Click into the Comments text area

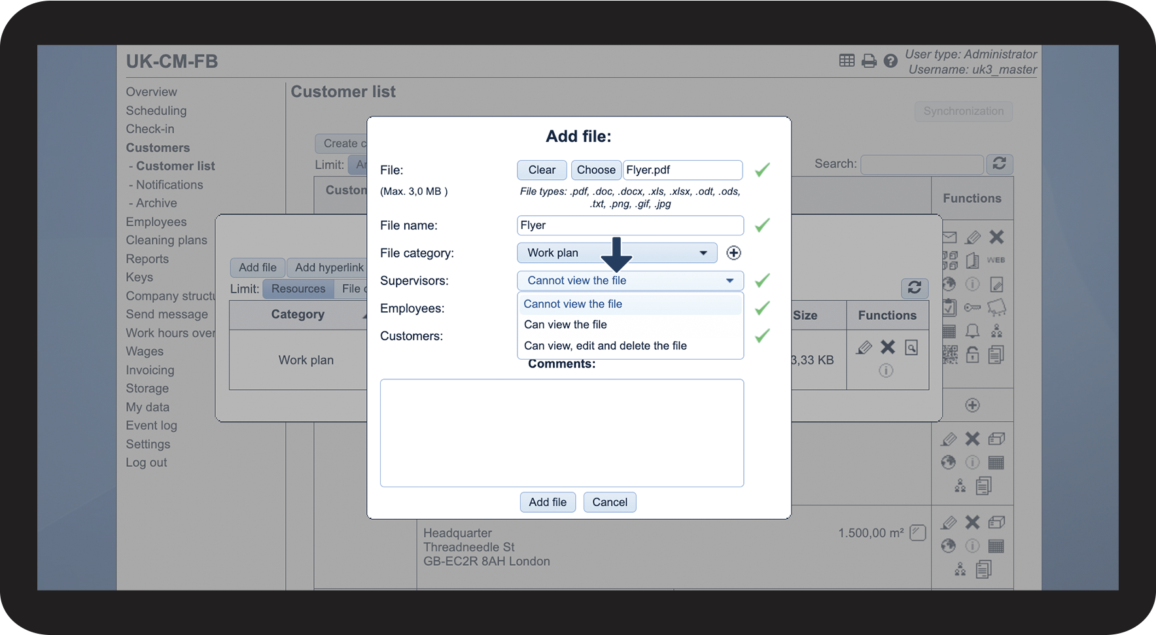[562, 433]
